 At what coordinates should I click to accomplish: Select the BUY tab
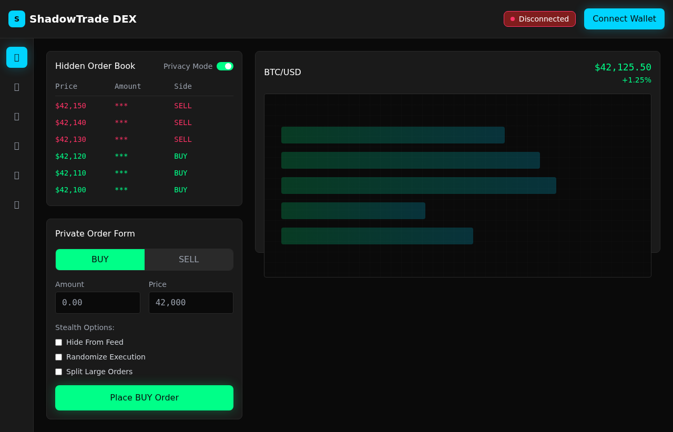pos(100,259)
